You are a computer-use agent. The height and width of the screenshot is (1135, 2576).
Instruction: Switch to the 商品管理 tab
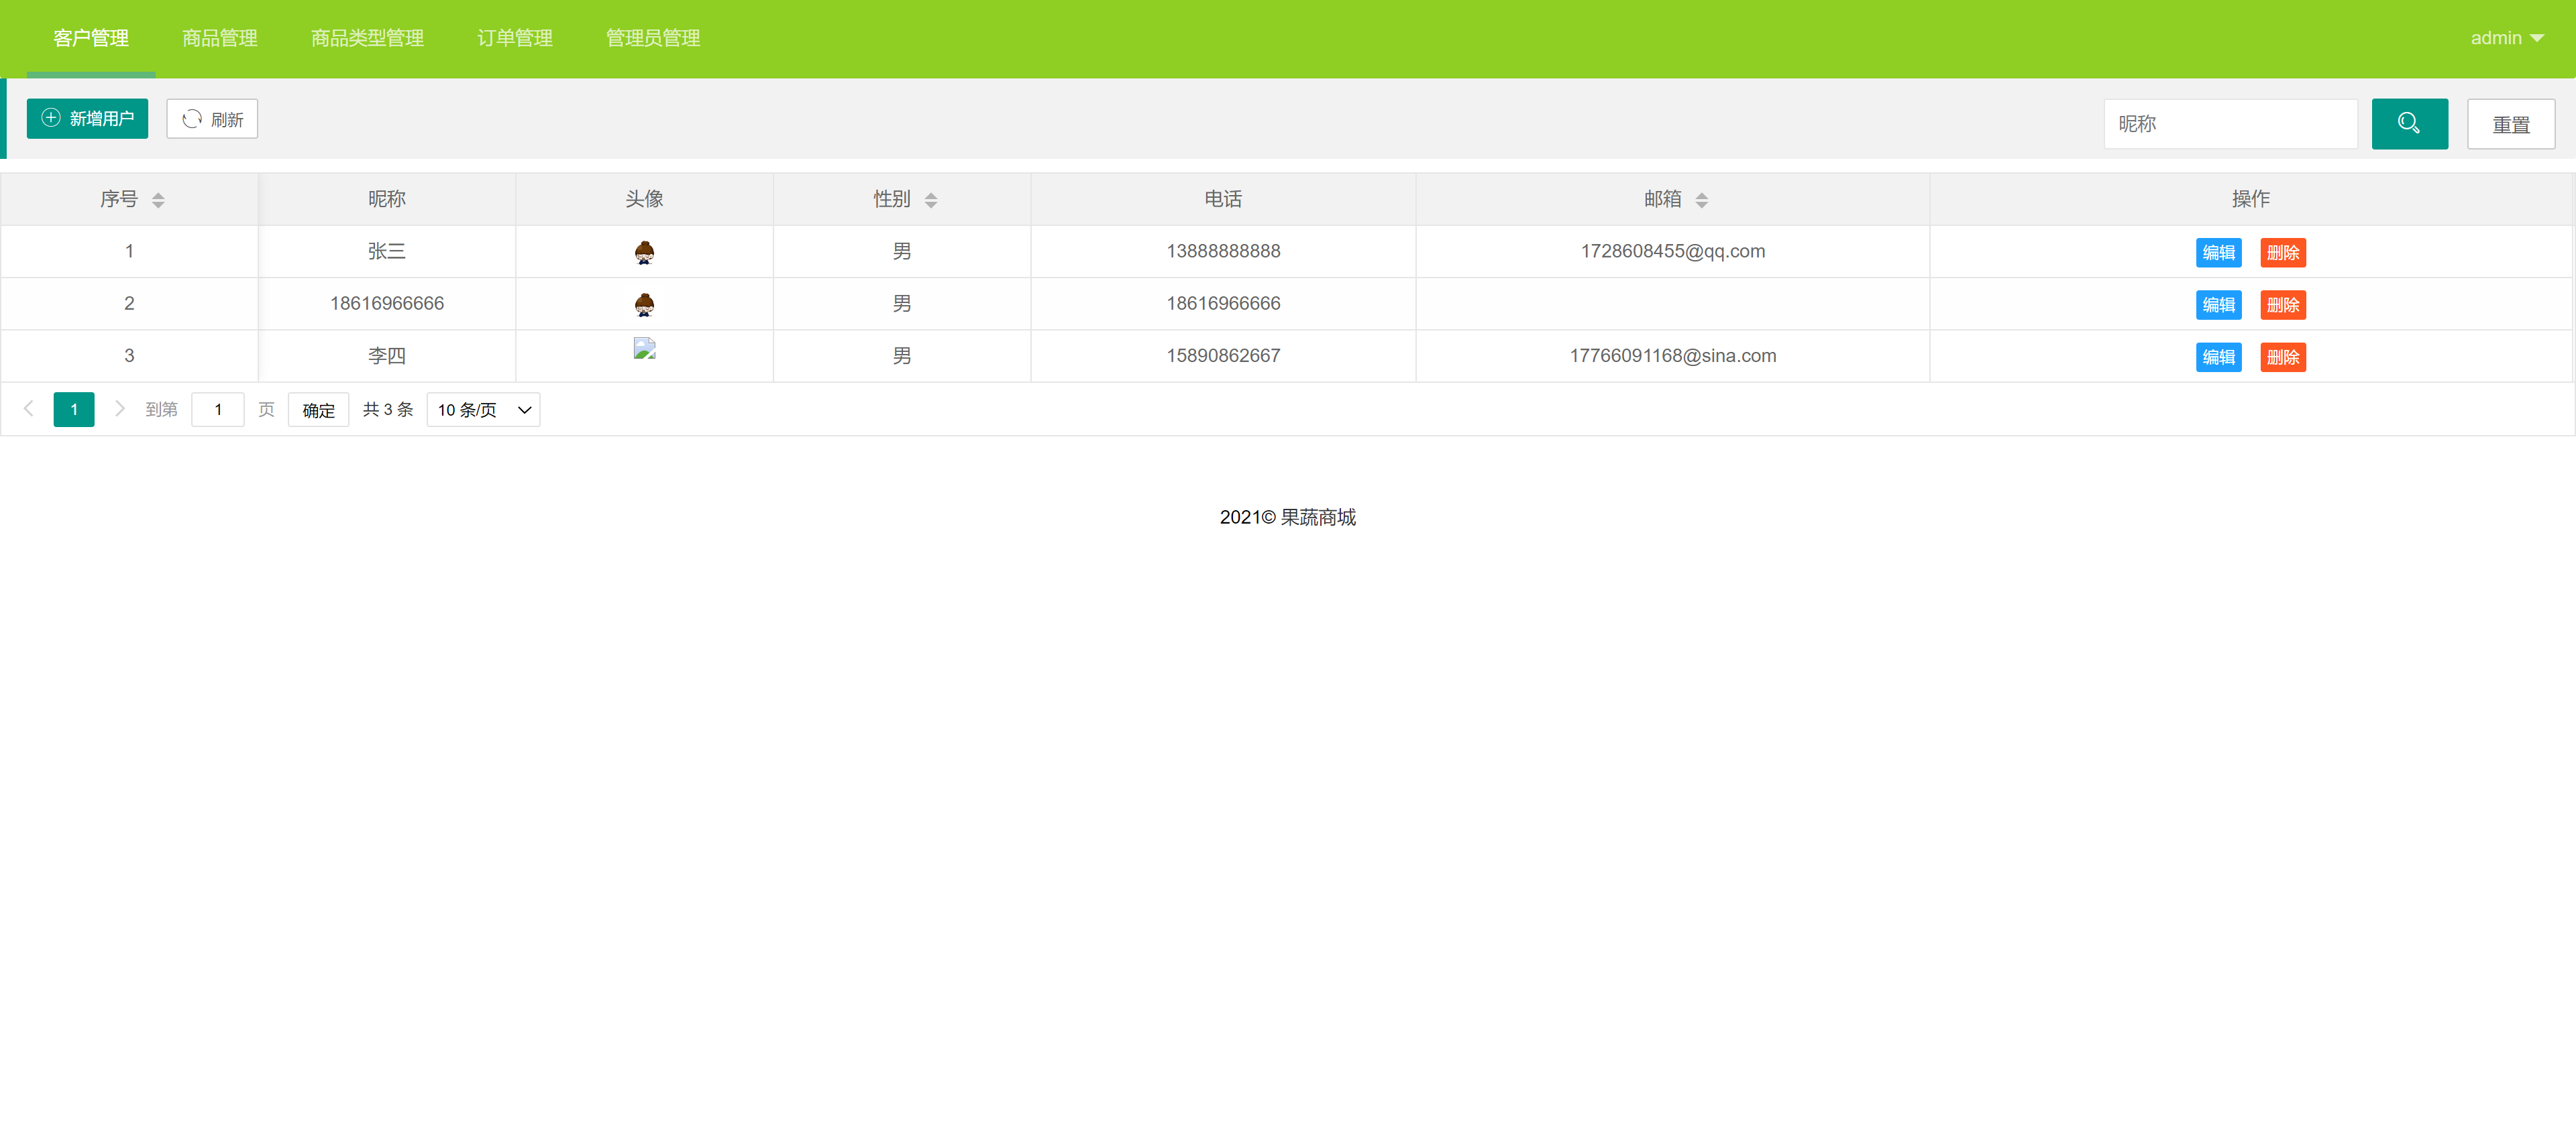219,38
